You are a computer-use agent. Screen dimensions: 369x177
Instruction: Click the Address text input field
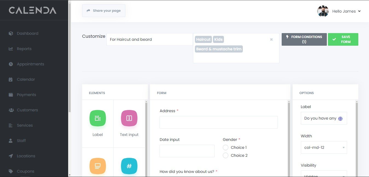[218, 122]
